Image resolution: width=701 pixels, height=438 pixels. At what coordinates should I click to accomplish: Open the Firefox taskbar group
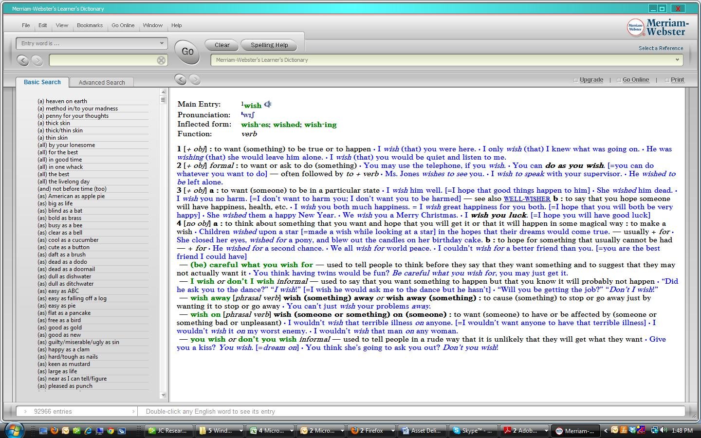372,431
